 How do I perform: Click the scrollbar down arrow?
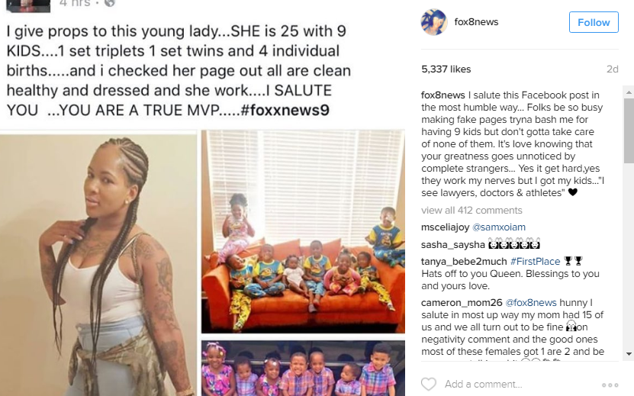629,354
